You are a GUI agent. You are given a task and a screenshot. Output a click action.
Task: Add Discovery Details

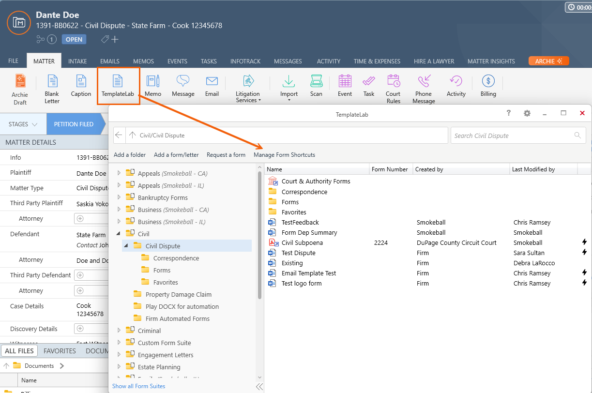point(80,329)
